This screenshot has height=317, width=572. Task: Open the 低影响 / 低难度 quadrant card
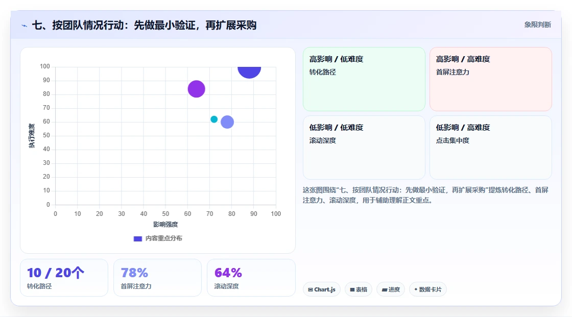(x=364, y=148)
